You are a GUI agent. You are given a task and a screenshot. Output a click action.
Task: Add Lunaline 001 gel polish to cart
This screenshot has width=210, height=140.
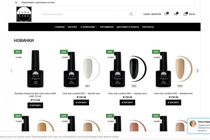pos(81,103)
